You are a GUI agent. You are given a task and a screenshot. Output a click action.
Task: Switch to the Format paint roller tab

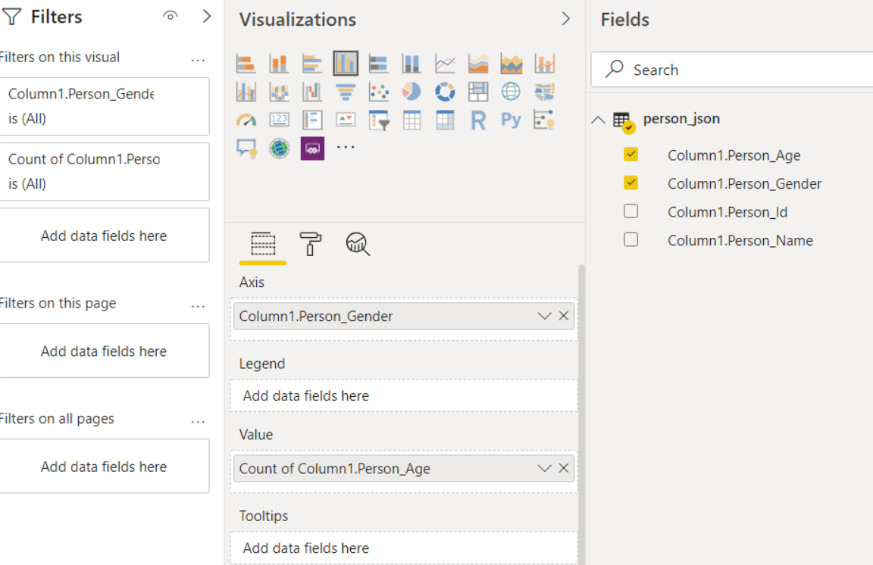[x=310, y=245]
